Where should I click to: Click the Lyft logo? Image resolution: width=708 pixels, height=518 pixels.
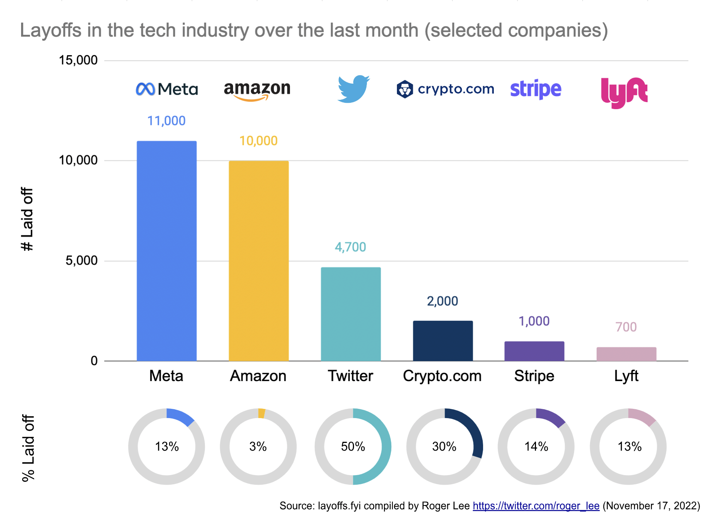point(624,93)
